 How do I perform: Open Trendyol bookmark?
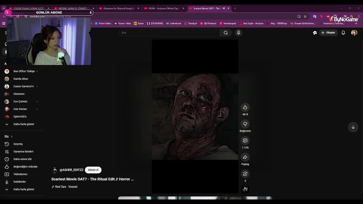(190, 24)
